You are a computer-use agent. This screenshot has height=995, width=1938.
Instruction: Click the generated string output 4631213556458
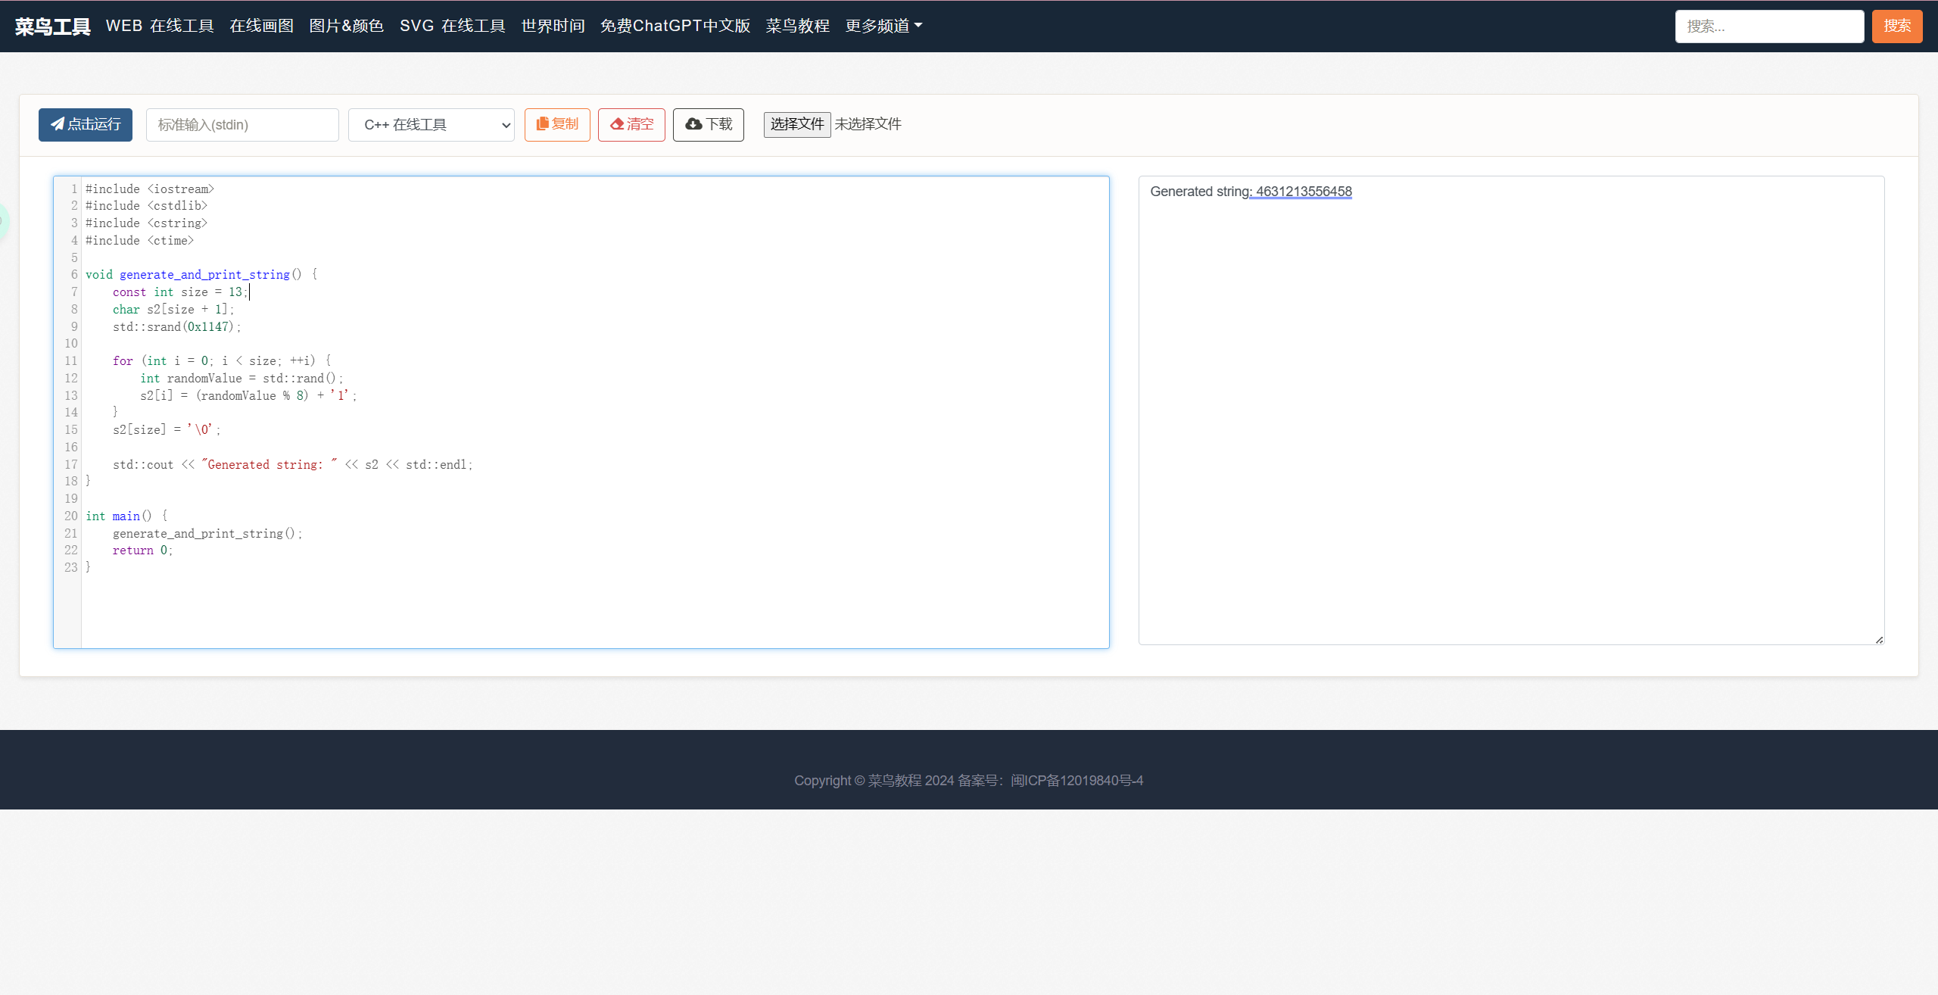[x=1303, y=192]
